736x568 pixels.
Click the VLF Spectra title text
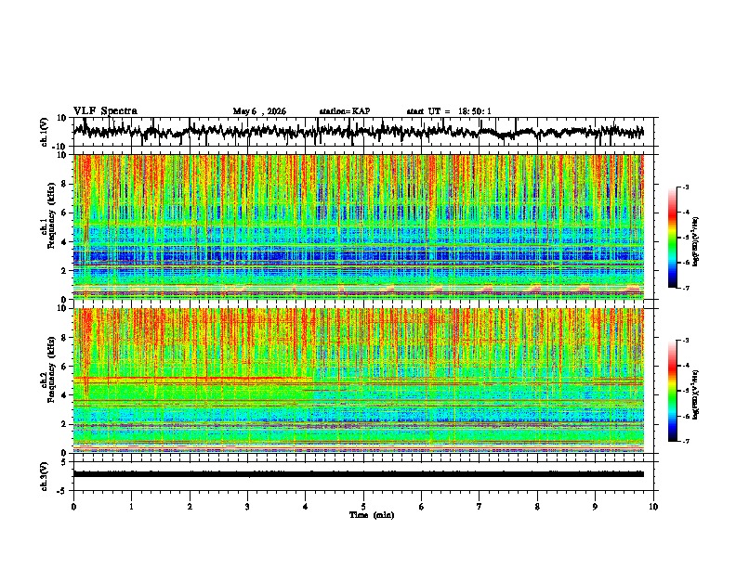[x=105, y=111]
